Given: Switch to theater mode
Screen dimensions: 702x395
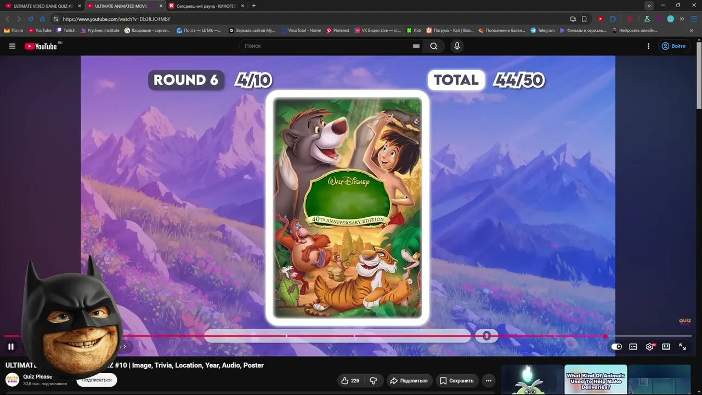Looking at the screenshot, I should coord(666,347).
